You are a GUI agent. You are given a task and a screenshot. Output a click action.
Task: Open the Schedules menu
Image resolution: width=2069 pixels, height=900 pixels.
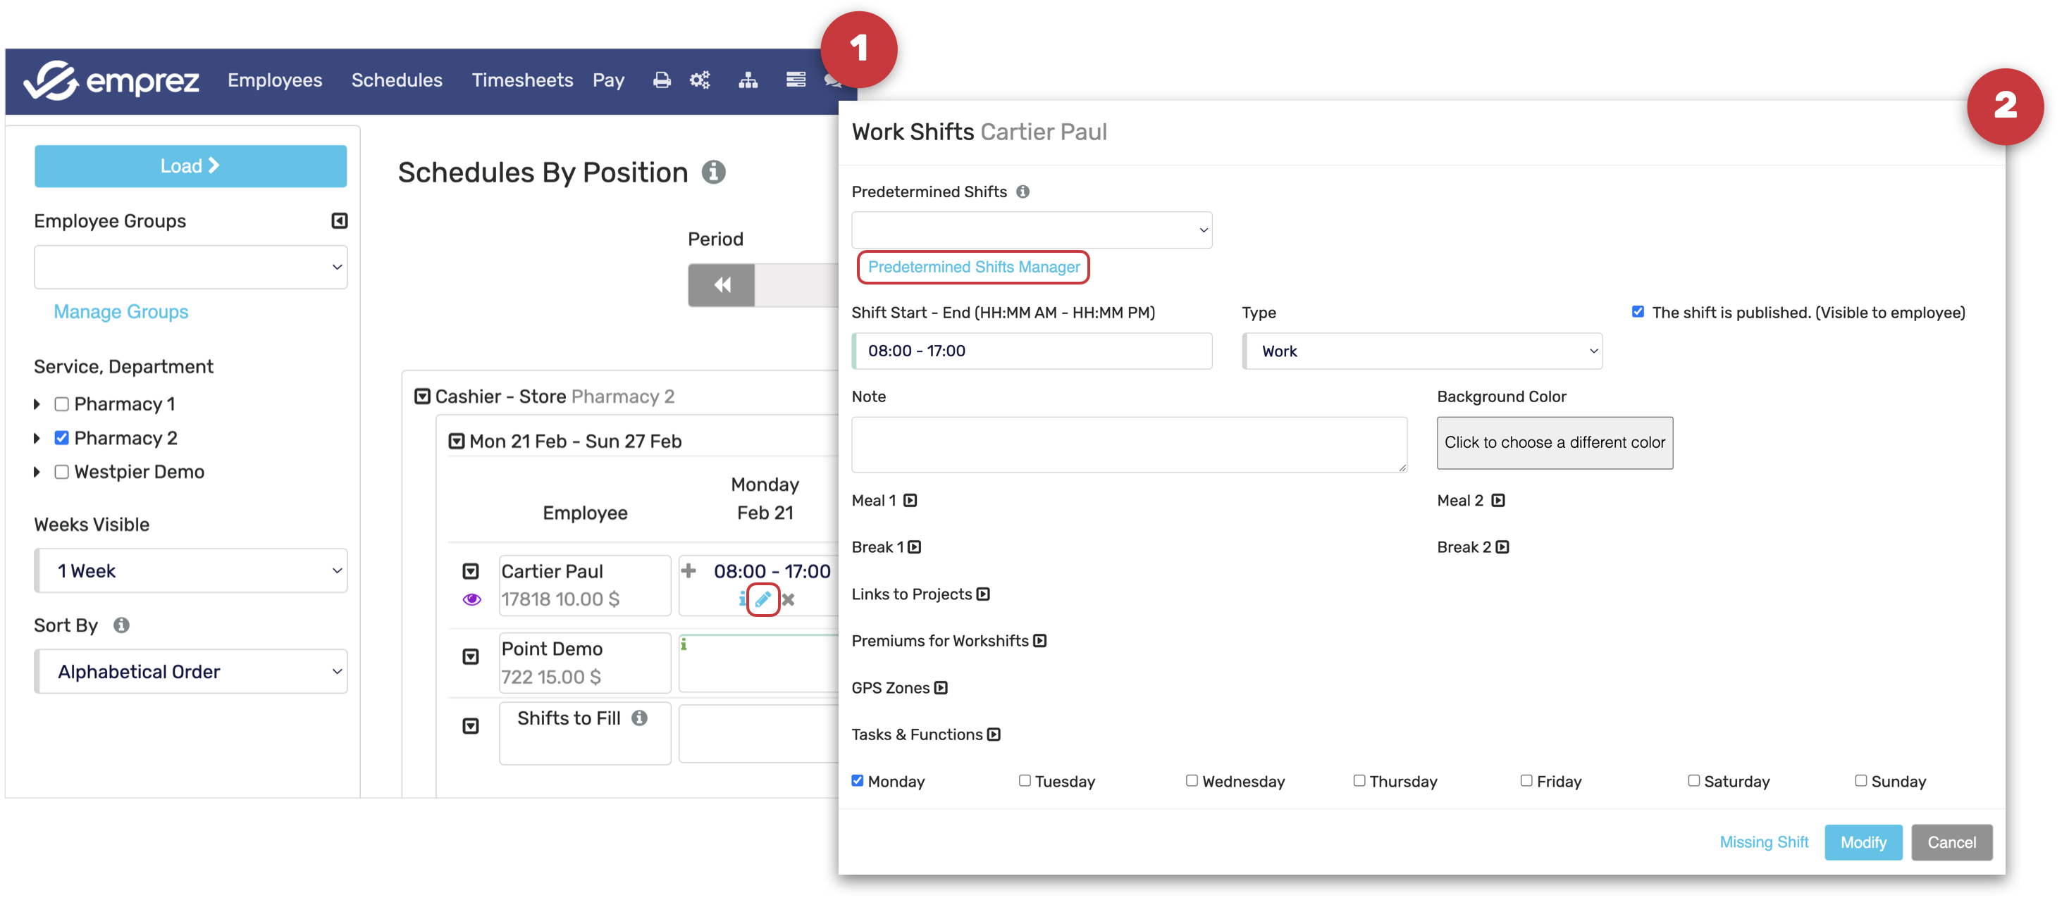397,80
